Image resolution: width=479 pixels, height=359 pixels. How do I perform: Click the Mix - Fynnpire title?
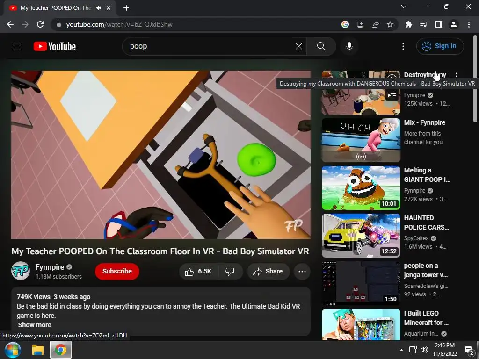coord(425,122)
